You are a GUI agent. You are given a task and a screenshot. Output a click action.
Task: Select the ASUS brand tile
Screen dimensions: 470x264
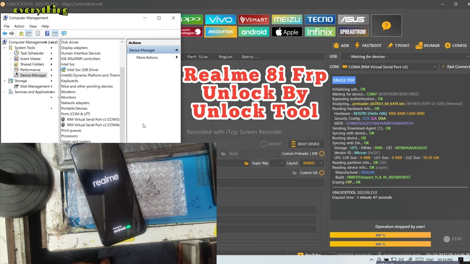(x=353, y=19)
